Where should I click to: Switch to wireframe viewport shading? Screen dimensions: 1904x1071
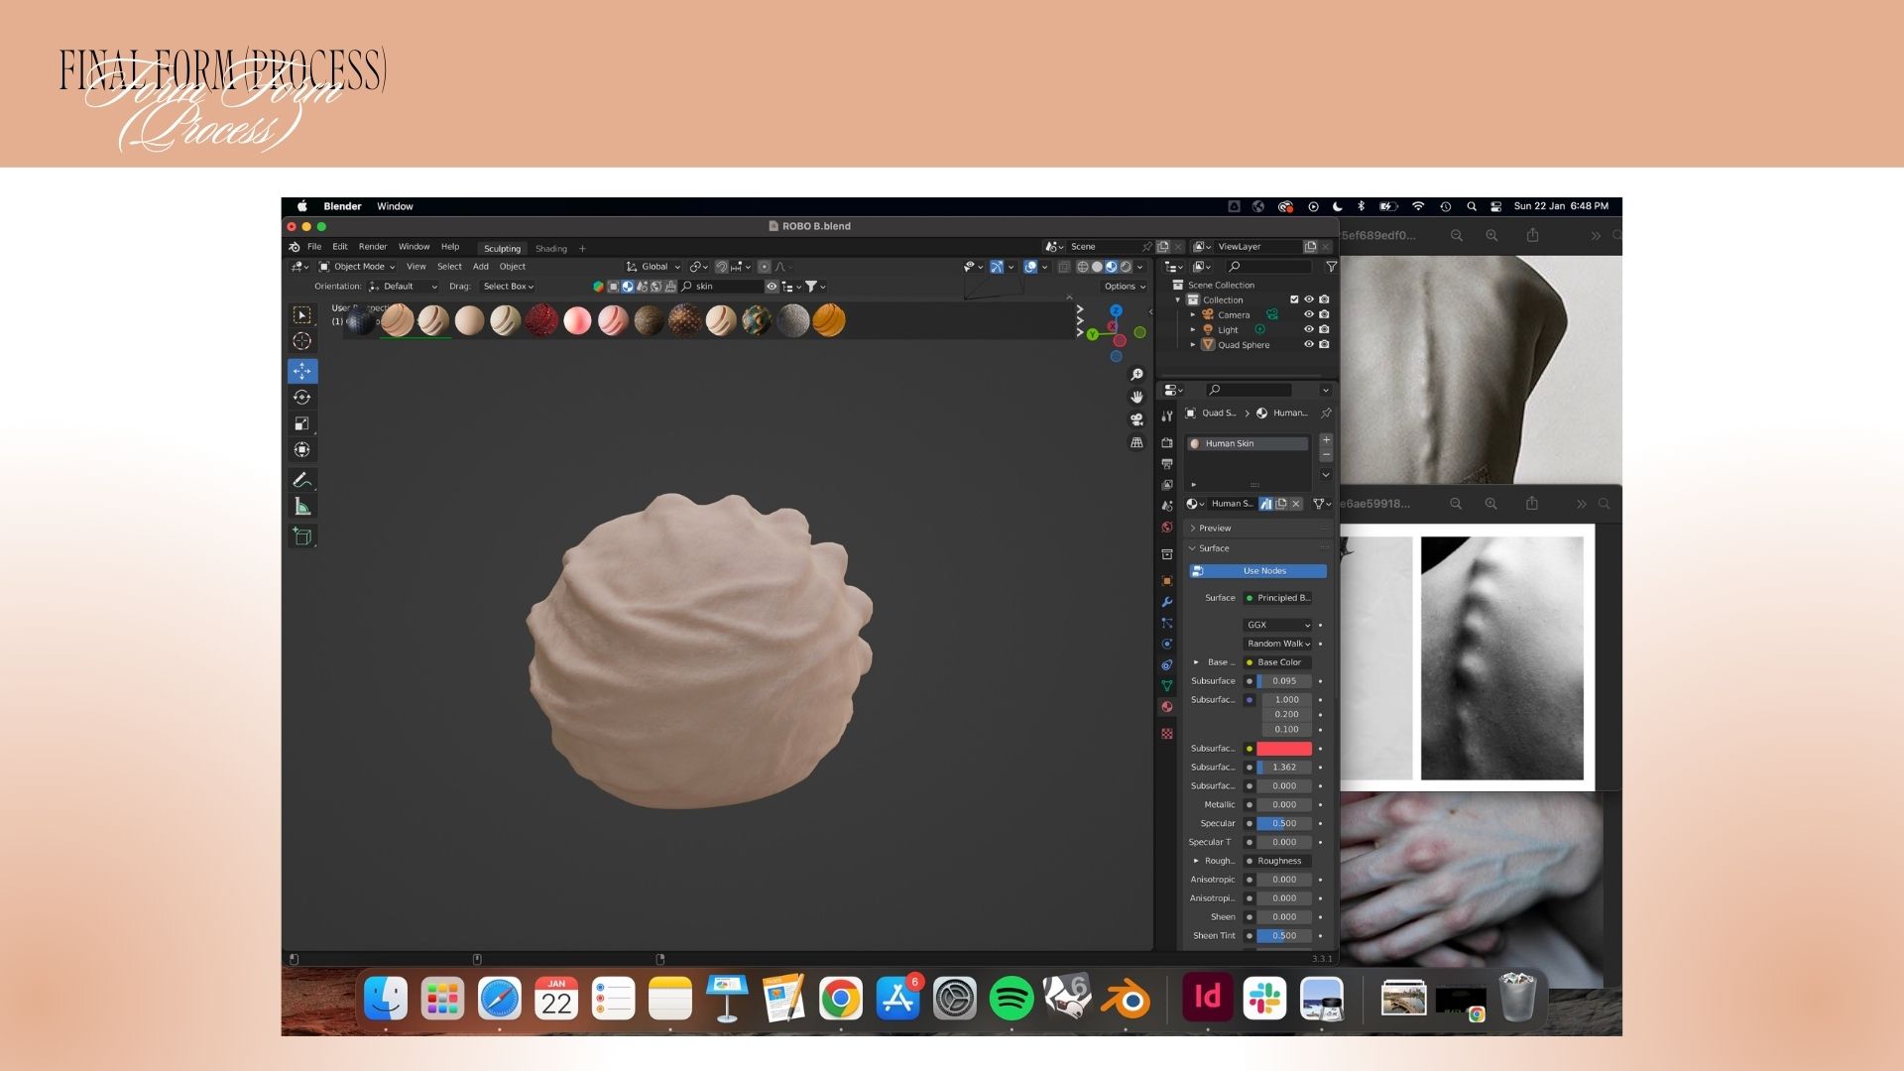point(1083,267)
